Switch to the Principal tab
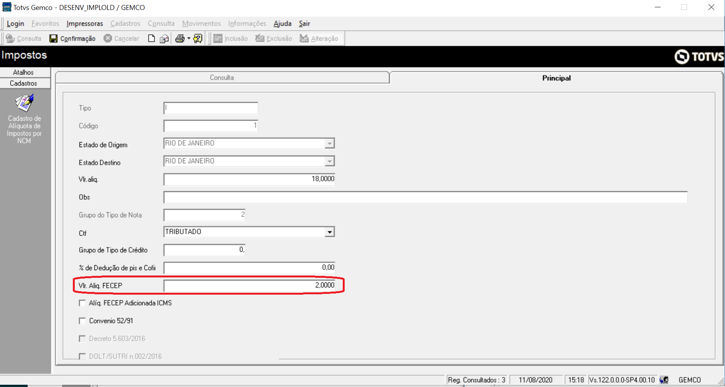The image size is (725, 387). pos(556,78)
